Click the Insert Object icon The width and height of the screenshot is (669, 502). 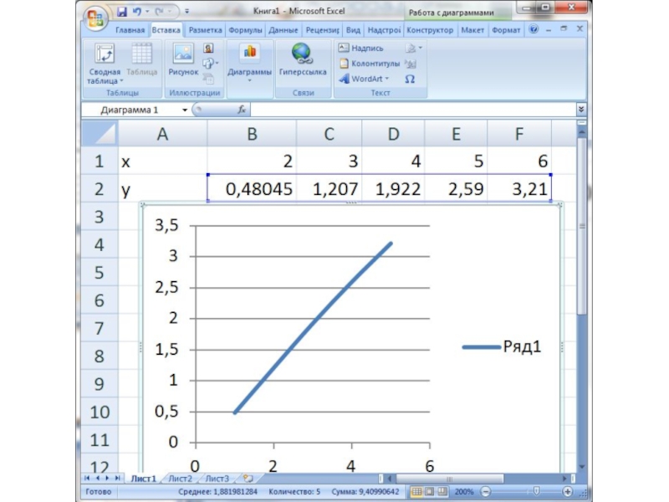coord(411,64)
